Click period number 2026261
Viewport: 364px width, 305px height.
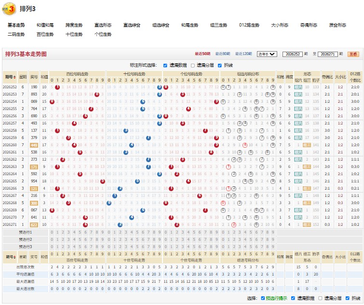coord(10,152)
